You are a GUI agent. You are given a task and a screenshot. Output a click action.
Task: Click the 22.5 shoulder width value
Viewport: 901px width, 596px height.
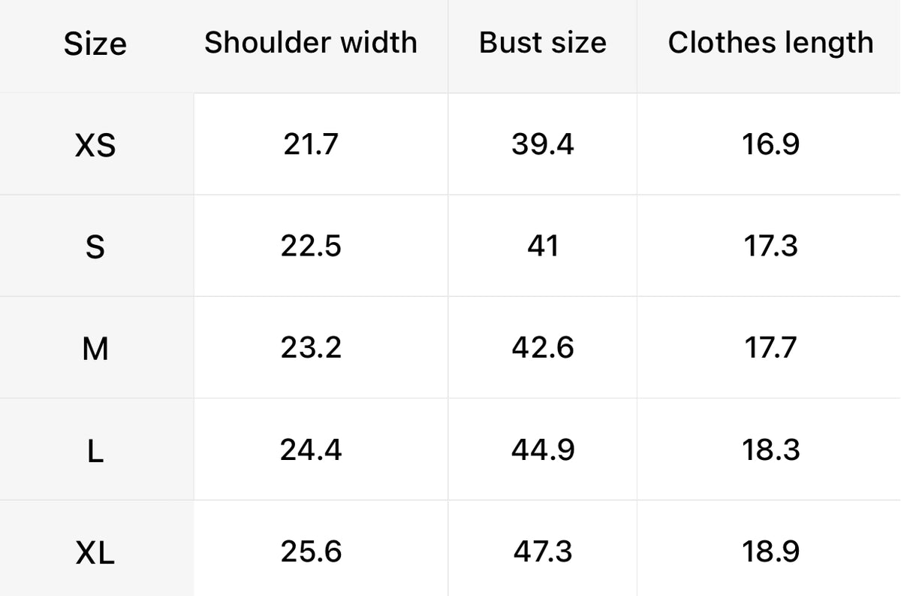[x=311, y=246]
